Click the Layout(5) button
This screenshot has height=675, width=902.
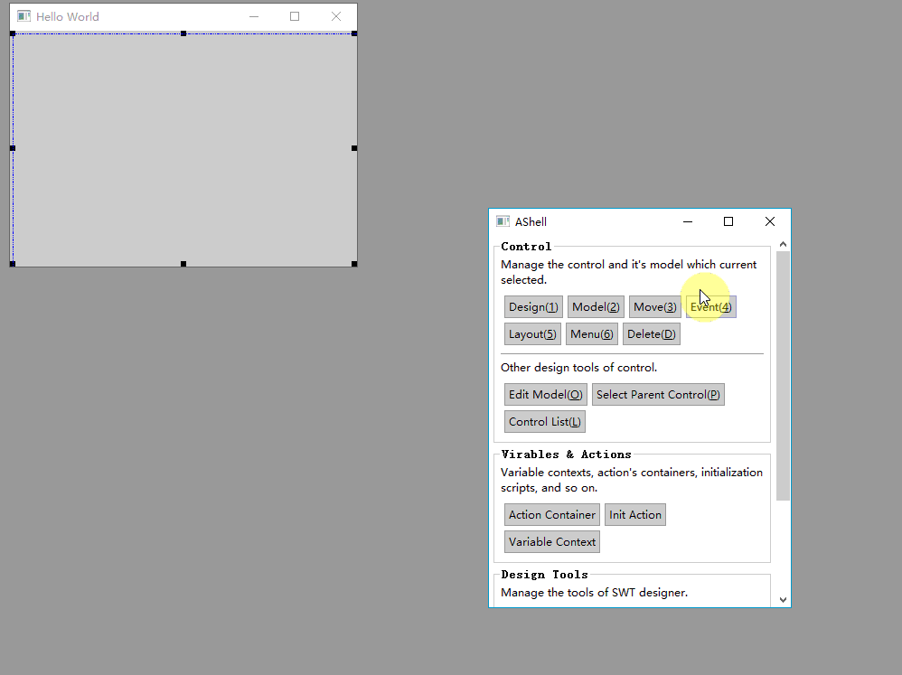point(532,334)
